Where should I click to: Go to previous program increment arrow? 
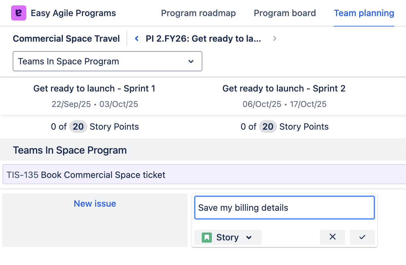pos(137,38)
